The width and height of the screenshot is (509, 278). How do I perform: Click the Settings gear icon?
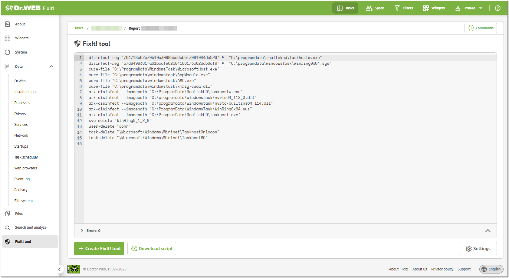pos(469,248)
